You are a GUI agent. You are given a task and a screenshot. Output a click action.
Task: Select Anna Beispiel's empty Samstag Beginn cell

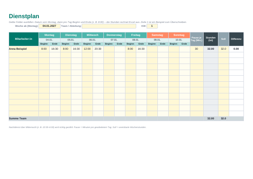[x=152, y=49]
